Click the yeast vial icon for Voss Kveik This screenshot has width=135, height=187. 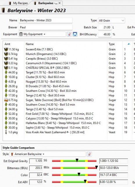(6, 132)
